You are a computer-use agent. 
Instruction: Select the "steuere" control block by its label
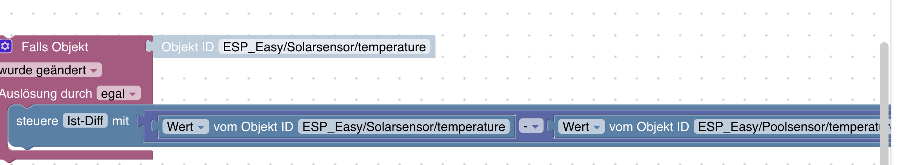pos(37,121)
